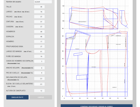Click COMPRAR, DESCARGAR Y ENVIAR AL CORREO button
140x107 pixels.
pyautogui.click(x=97, y=106)
